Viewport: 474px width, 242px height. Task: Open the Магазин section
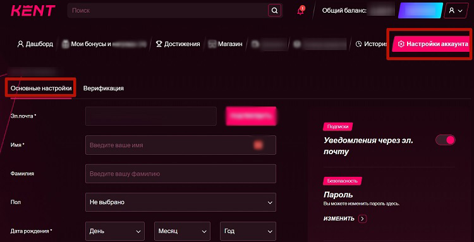click(226, 44)
